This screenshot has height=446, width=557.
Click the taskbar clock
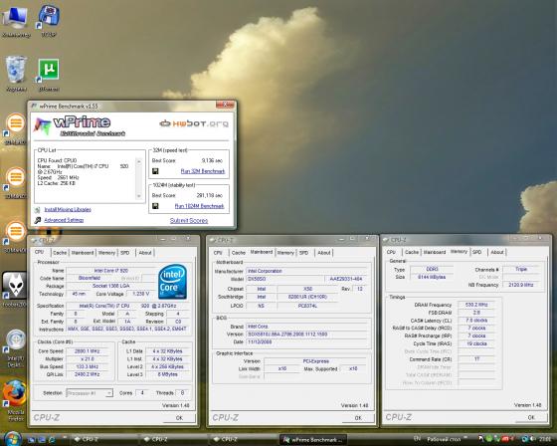coord(545,439)
